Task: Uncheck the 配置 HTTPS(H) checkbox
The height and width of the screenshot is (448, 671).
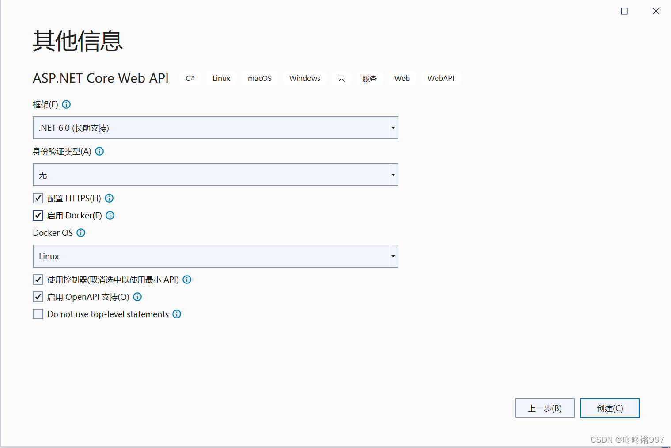Action: pos(38,198)
